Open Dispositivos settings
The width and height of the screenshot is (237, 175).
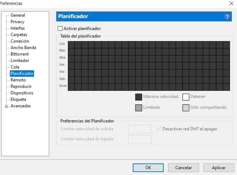pos(22,93)
